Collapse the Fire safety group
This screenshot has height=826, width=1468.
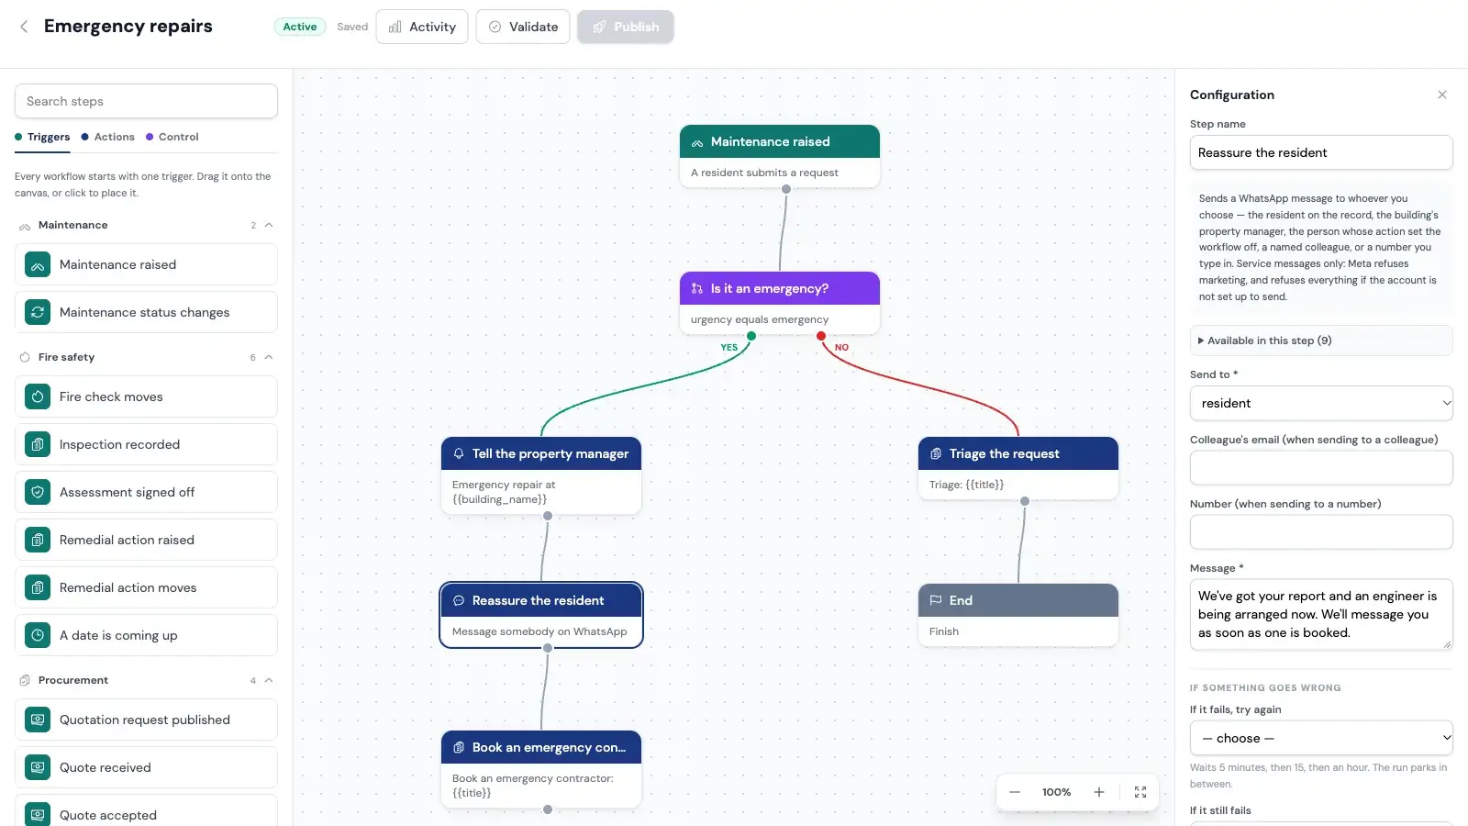[269, 357]
